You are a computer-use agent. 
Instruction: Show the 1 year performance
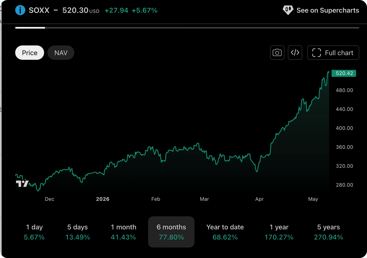279,232
